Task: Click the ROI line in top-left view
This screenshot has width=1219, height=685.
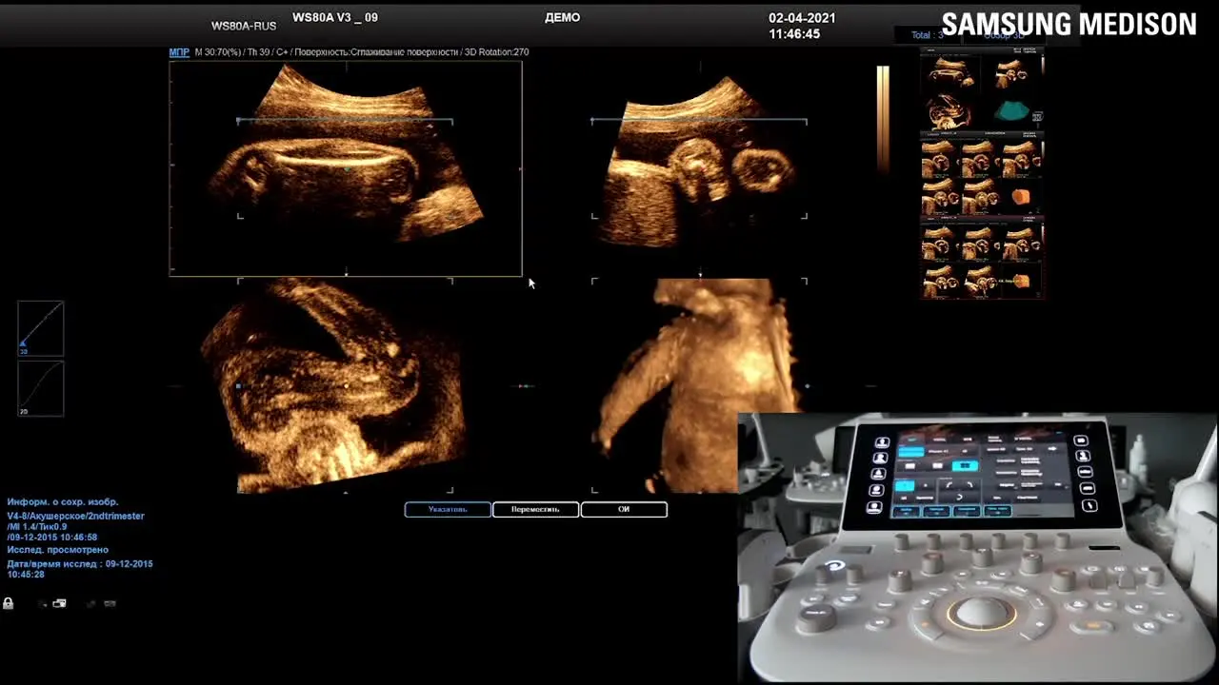Action: [345, 121]
